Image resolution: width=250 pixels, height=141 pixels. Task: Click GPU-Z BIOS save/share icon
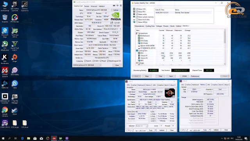point(112,23)
